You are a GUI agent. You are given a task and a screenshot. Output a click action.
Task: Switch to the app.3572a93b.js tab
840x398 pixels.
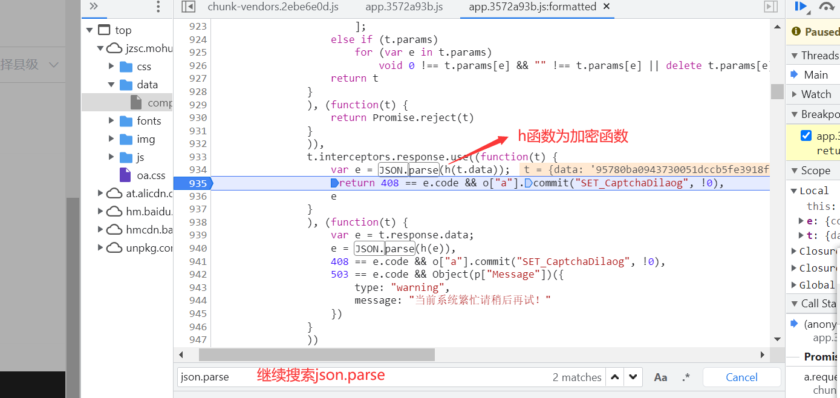click(403, 7)
